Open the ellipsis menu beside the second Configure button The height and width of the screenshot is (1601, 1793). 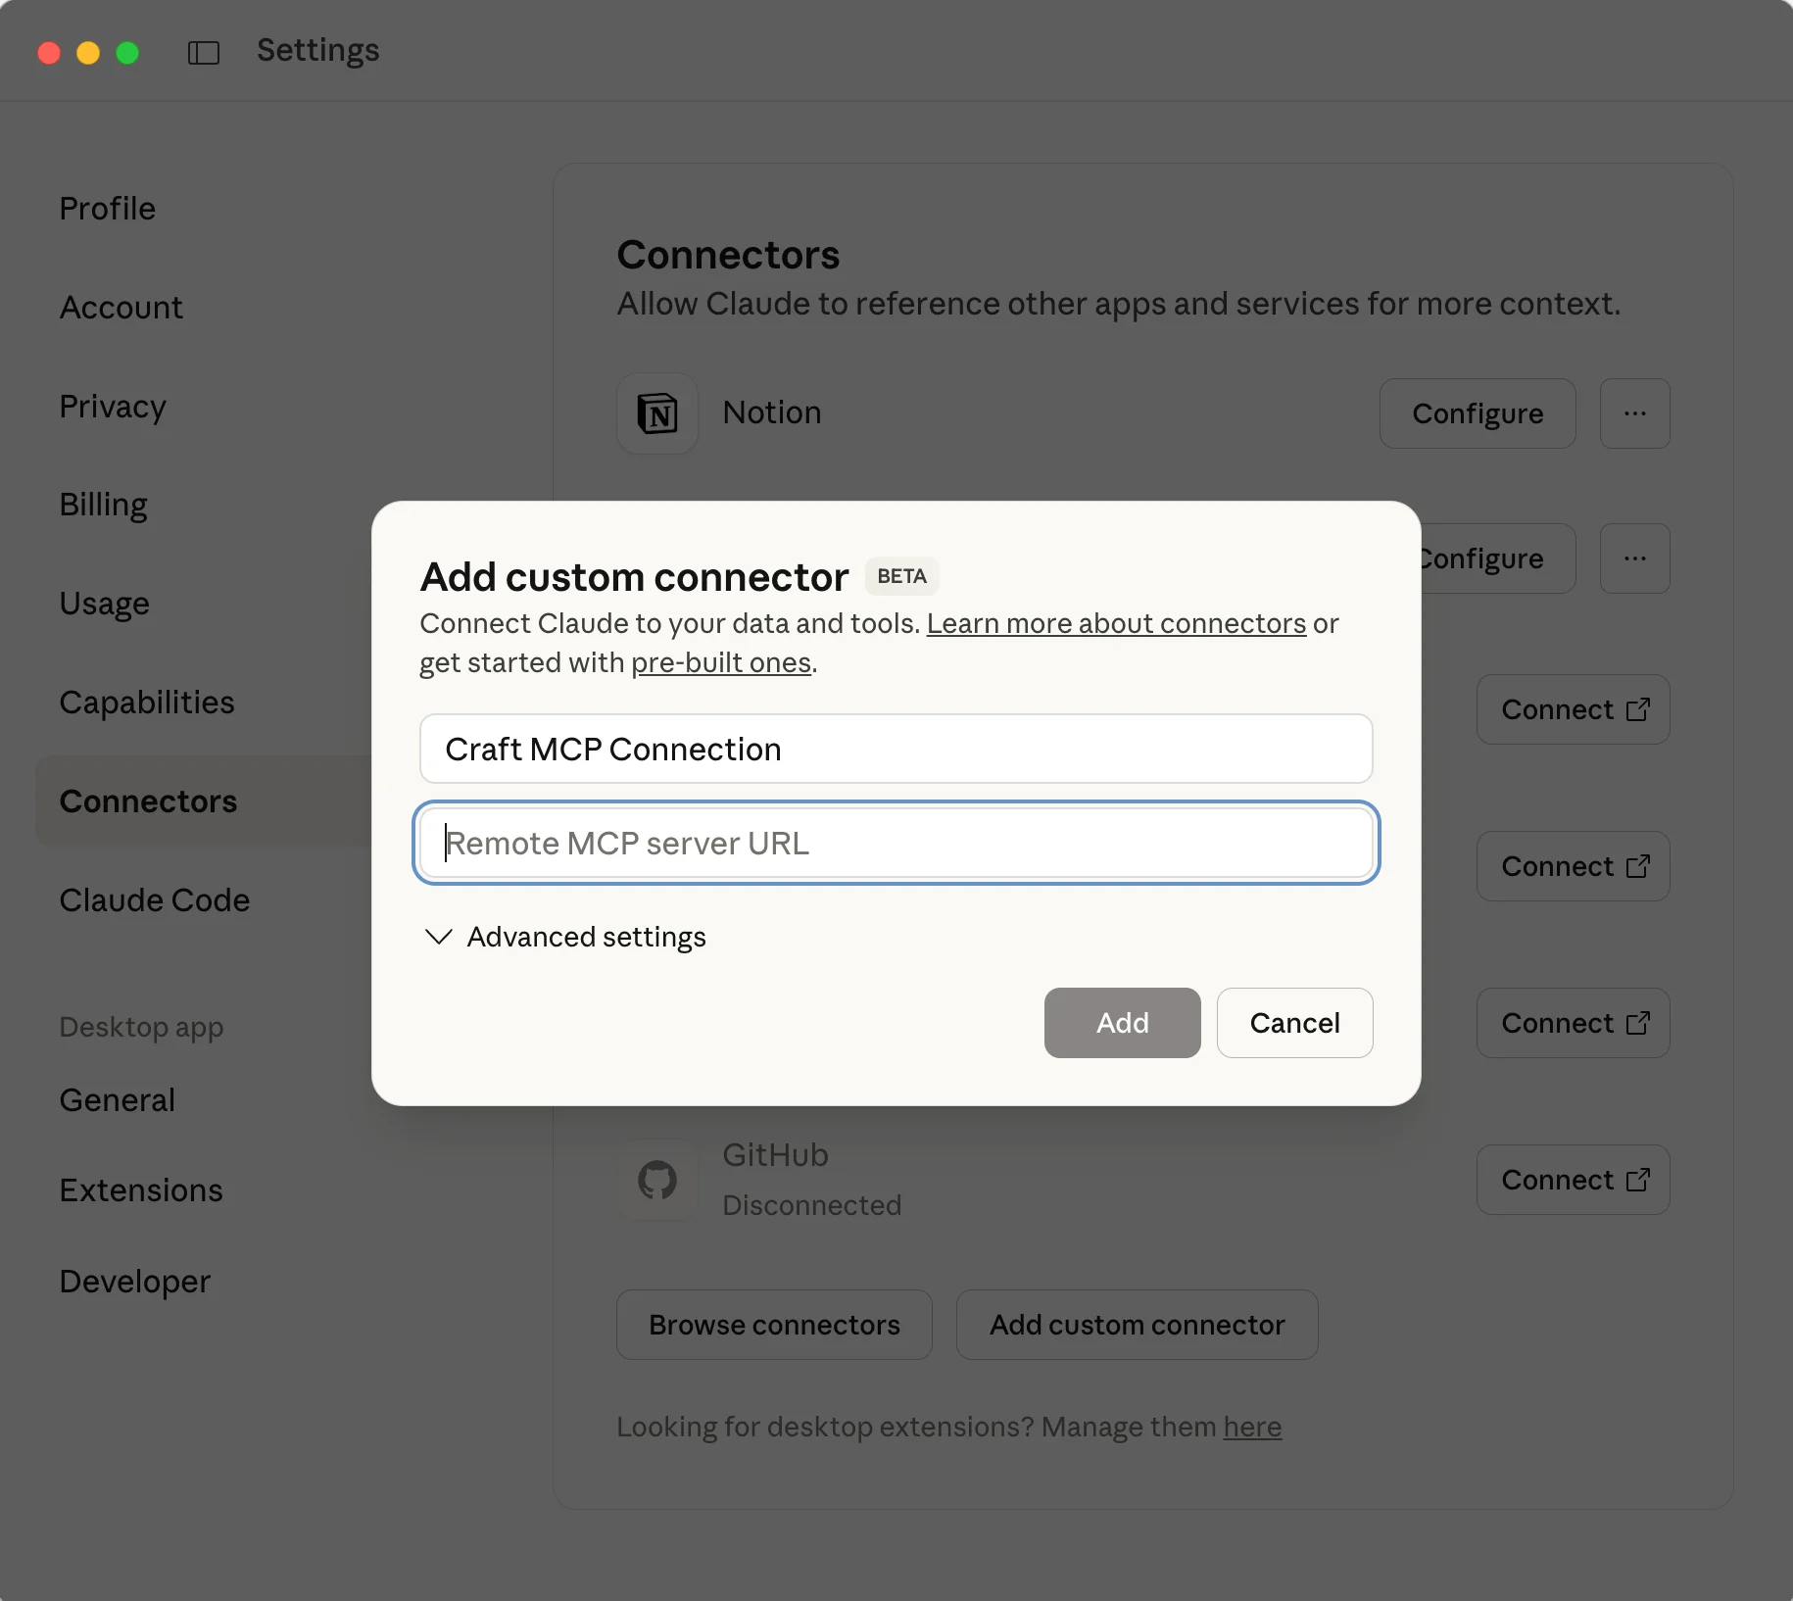point(1634,558)
